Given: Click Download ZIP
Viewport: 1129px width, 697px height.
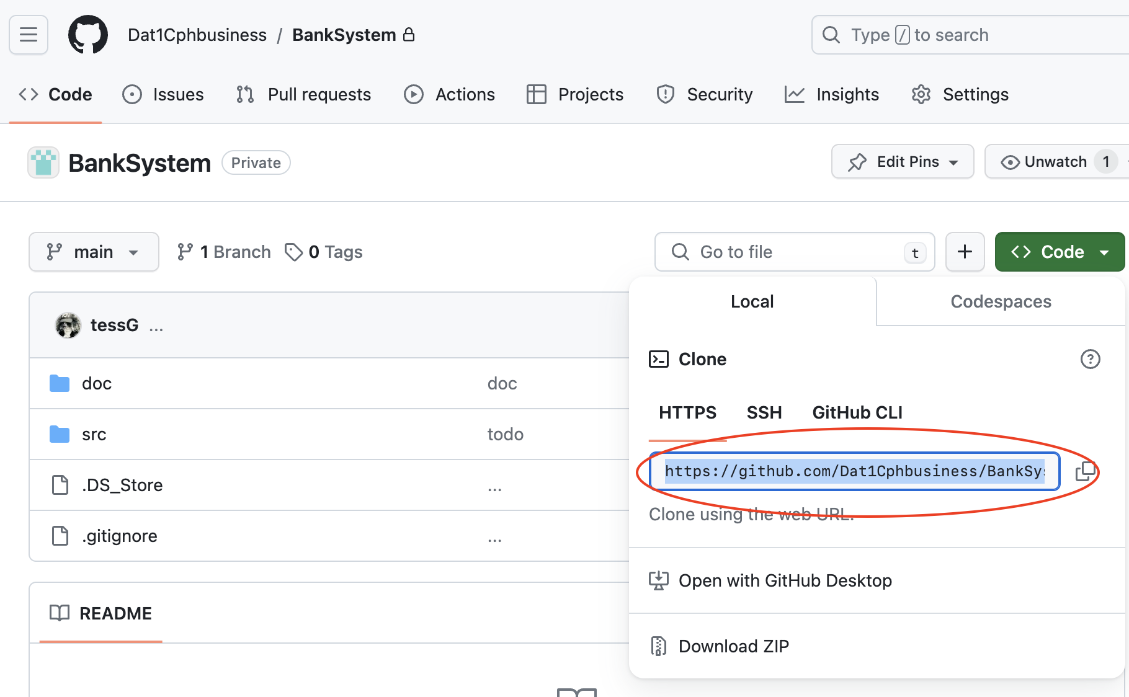Looking at the screenshot, I should click(x=733, y=646).
